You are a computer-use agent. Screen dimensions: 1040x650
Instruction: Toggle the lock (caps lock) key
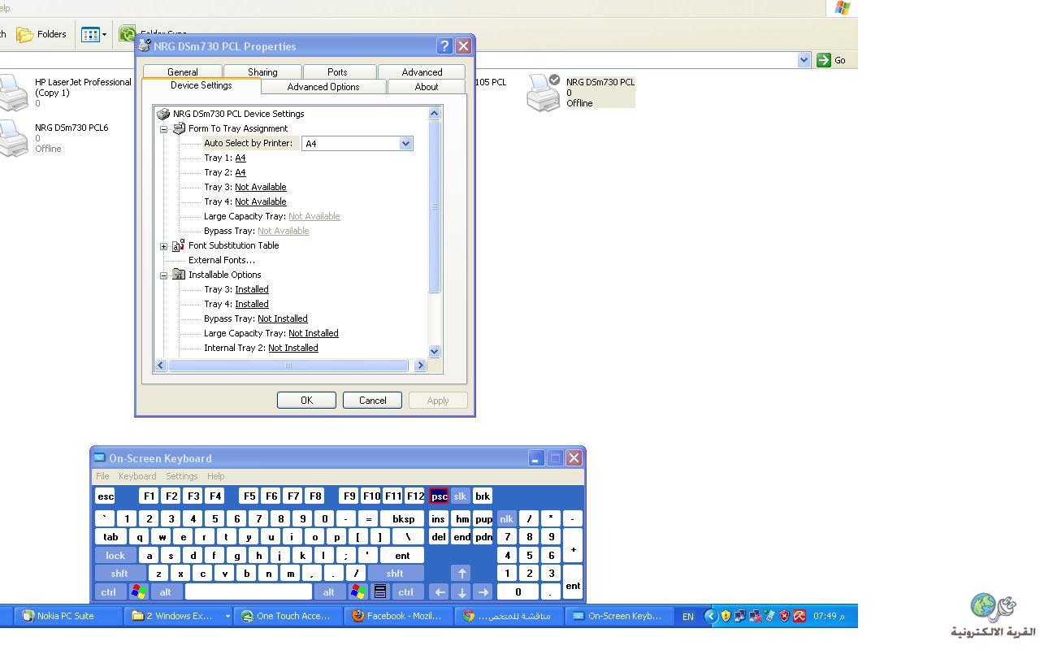pyautogui.click(x=115, y=555)
